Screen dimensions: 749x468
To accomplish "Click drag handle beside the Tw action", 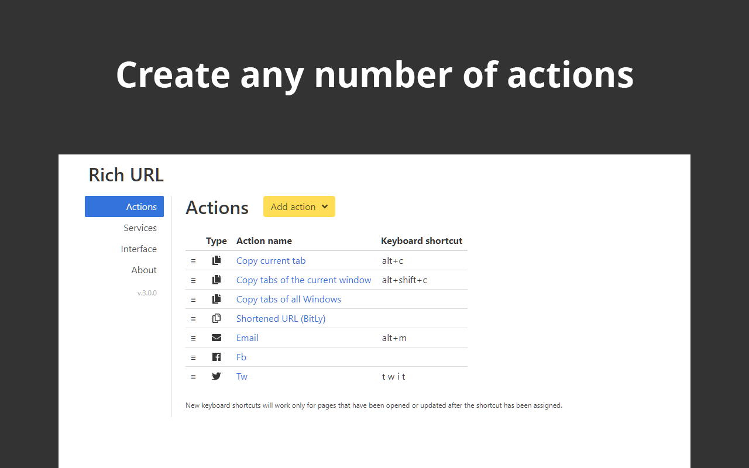I will pos(193,377).
